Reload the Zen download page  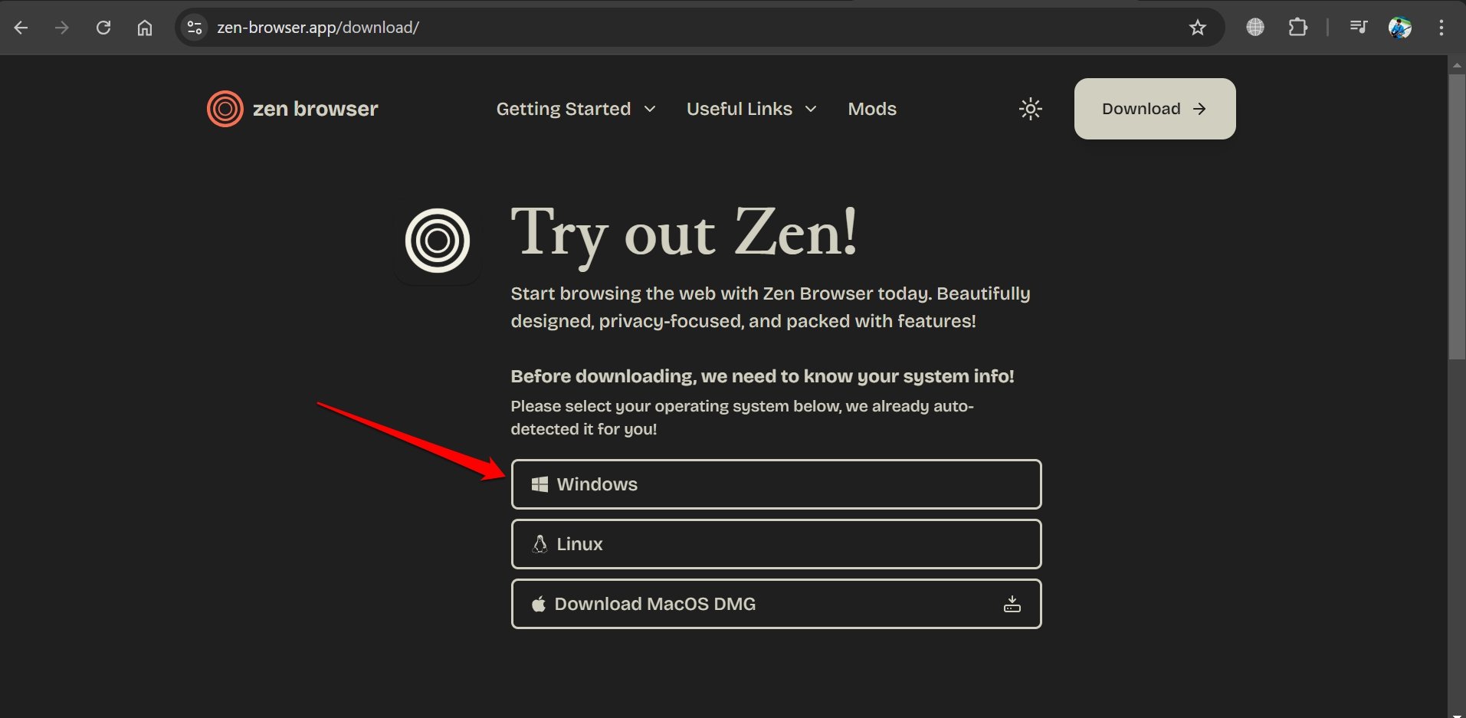coord(103,28)
